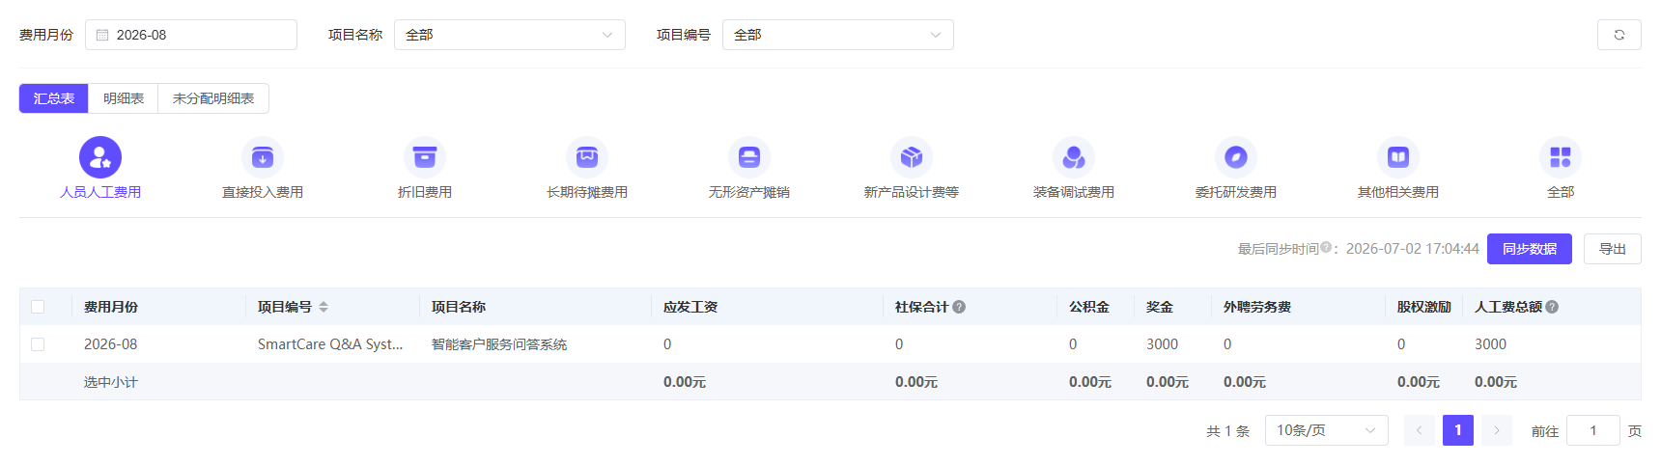The height and width of the screenshot is (465, 1661).
Task: Select the 人员人工费用 category icon
Action: pos(100,157)
